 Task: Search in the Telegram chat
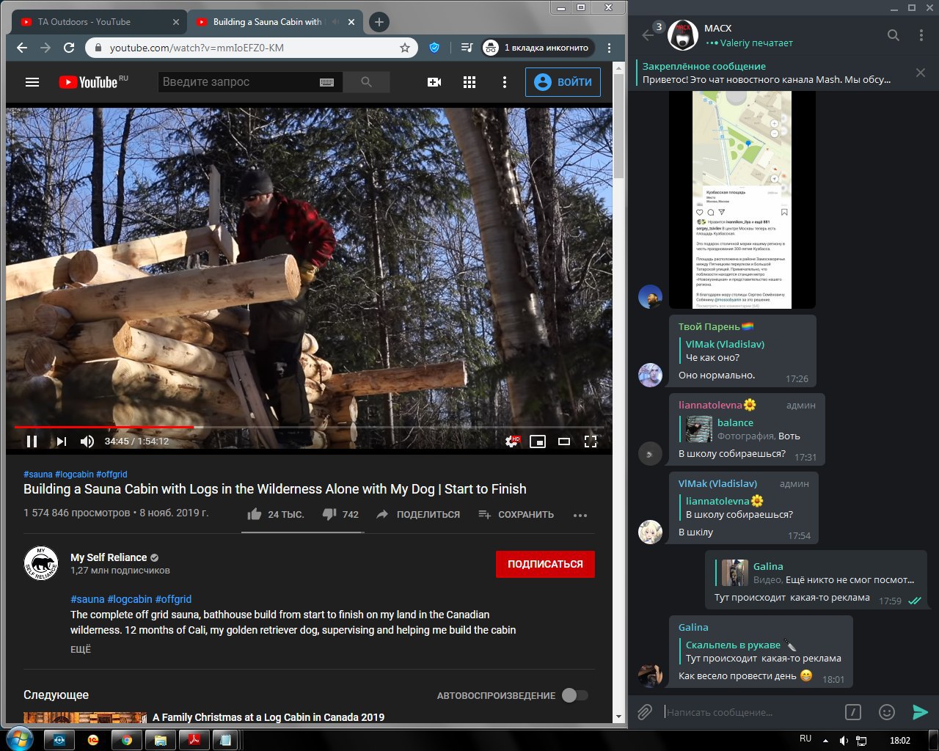click(893, 35)
